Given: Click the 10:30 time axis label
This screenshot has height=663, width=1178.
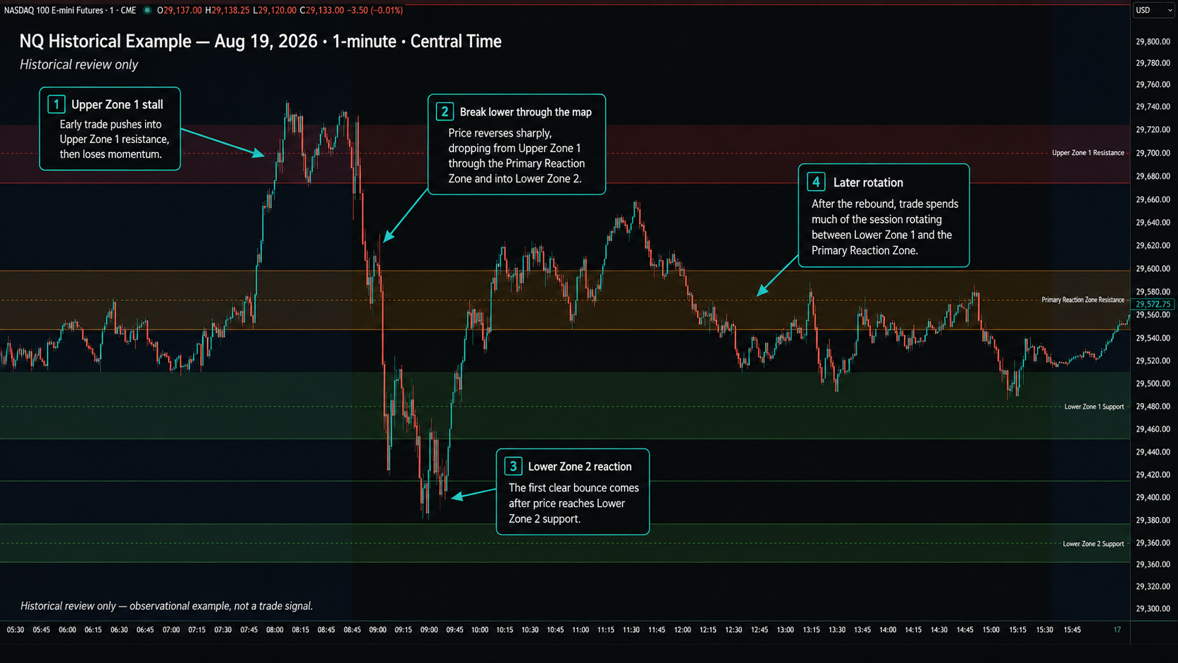Looking at the screenshot, I should click(x=530, y=630).
